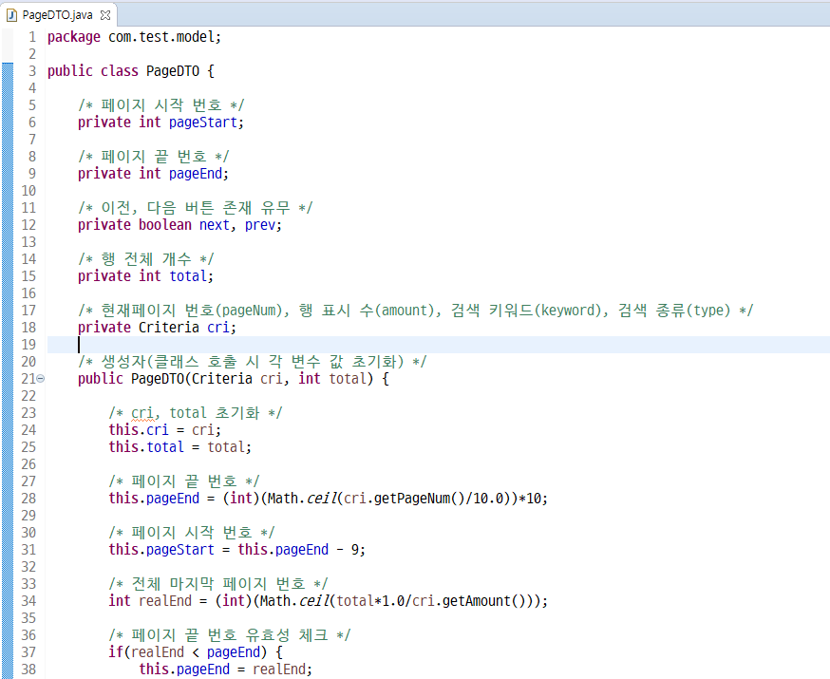
Task: Click underlined 'cri' in line 23 comment
Action: [142, 413]
